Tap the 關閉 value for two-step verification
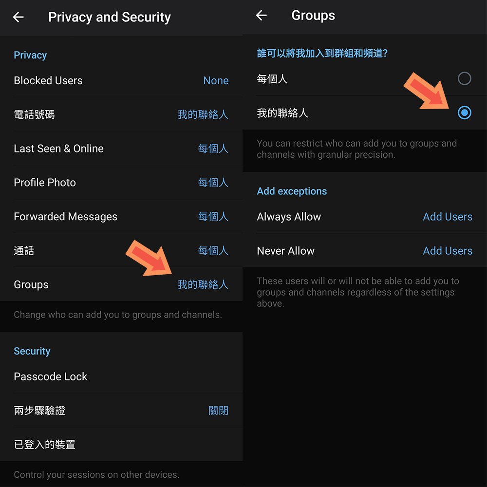Image resolution: width=487 pixels, height=487 pixels. (x=218, y=411)
